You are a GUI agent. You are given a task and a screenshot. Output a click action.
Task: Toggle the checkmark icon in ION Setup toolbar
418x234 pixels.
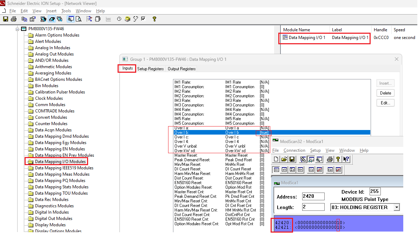point(144,19)
